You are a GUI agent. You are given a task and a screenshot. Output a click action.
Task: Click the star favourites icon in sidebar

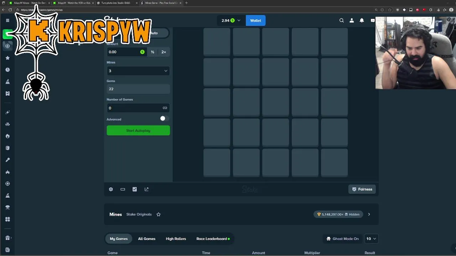click(x=7, y=58)
